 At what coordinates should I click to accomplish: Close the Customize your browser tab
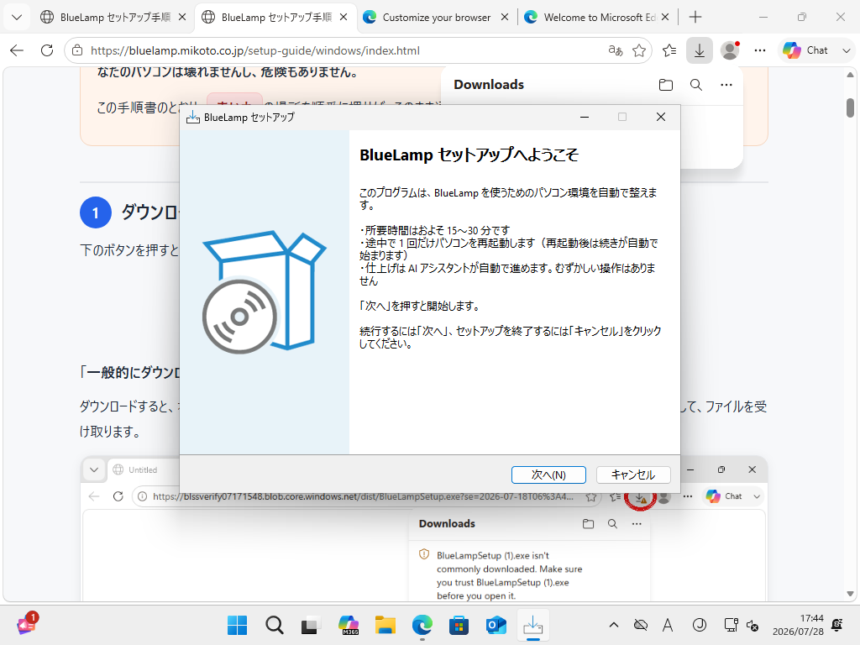505,18
